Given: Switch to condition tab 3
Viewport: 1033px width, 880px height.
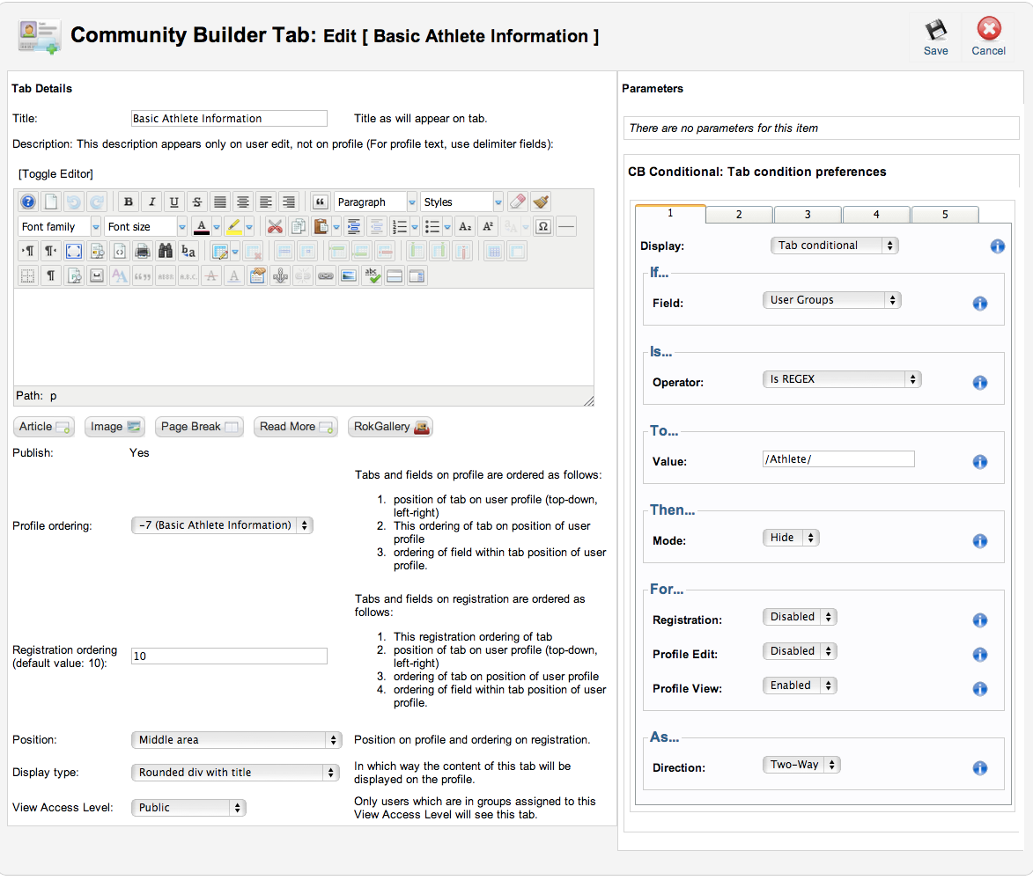Looking at the screenshot, I should pyautogui.click(x=808, y=215).
